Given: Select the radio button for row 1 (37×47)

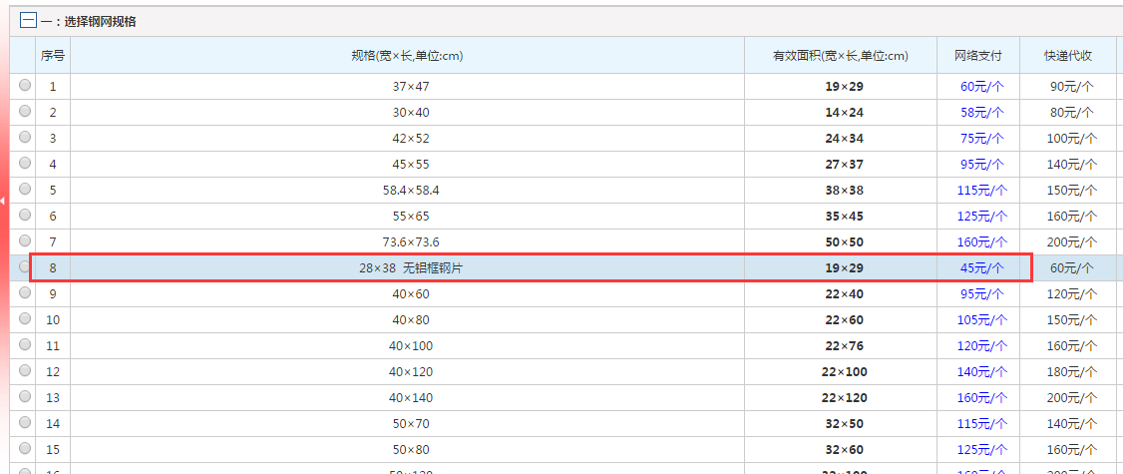Looking at the screenshot, I should click(x=25, y=86).
